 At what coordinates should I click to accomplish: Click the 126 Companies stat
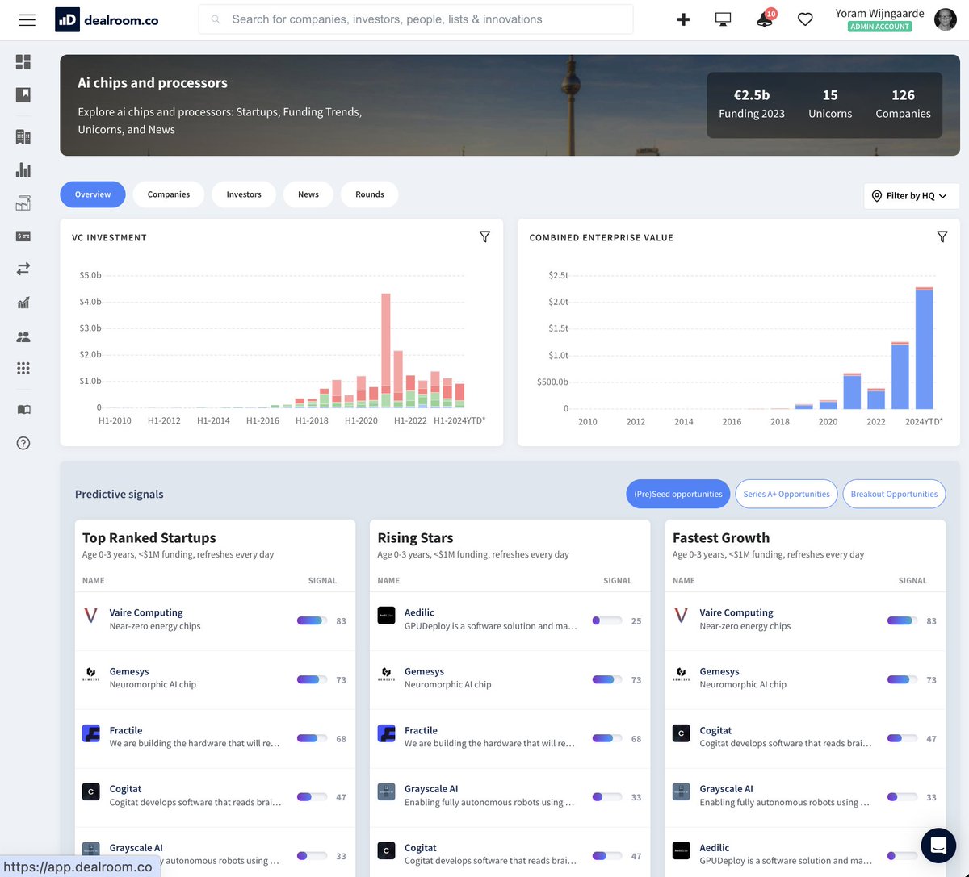903,105
